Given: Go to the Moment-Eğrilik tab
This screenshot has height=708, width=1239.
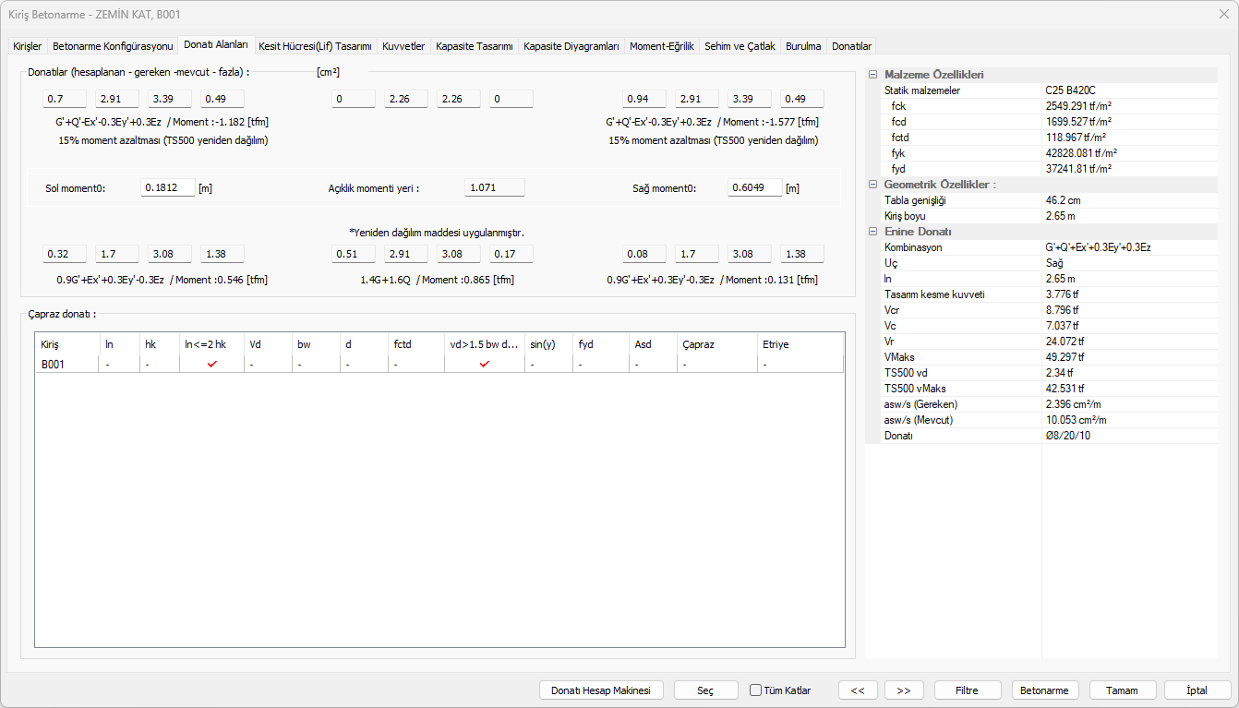Looking at the screenshot, I should pos(661,46).
